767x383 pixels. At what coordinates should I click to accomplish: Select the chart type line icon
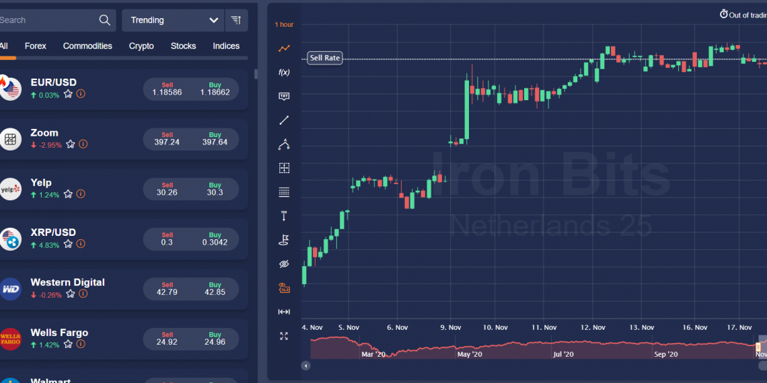(x=284, y=48)
